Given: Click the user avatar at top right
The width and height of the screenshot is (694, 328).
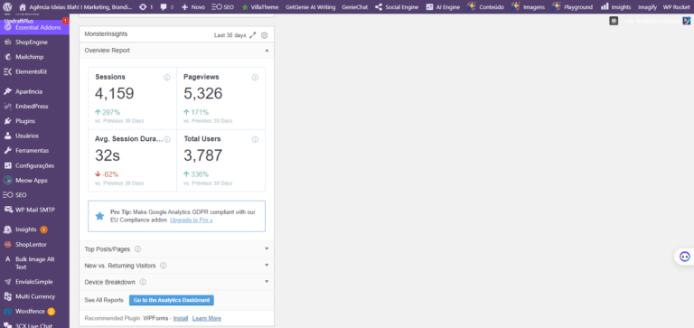Looking at the screenshot, I should tap(686, 21).
